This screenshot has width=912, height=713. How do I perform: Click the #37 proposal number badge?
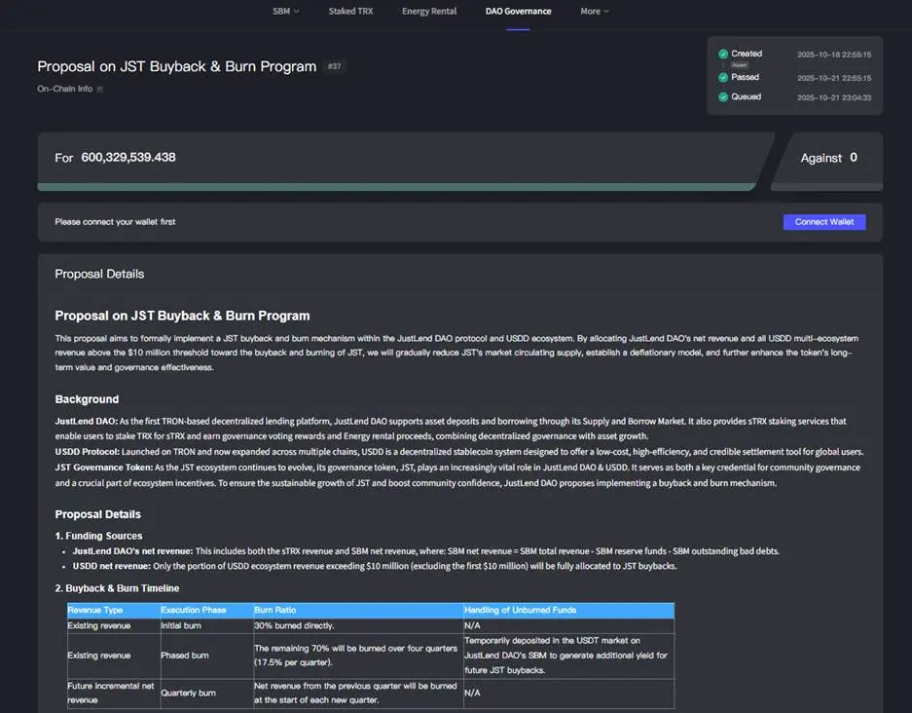pyautogui.click(x=335, y=67)
